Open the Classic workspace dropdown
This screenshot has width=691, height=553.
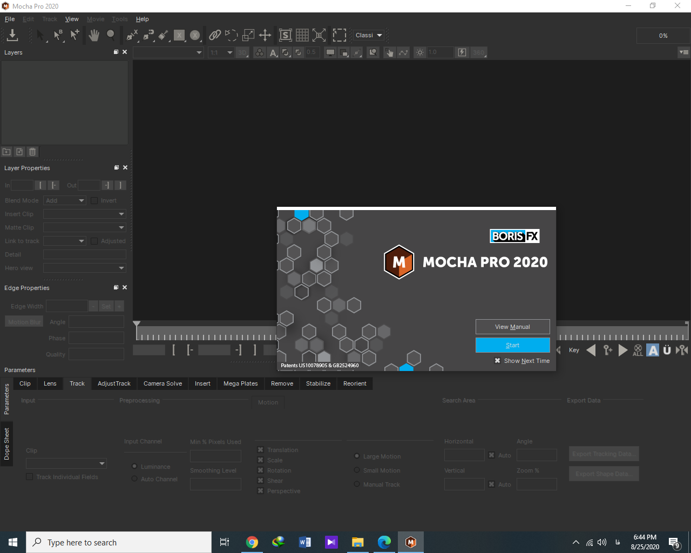pos(369,35)
